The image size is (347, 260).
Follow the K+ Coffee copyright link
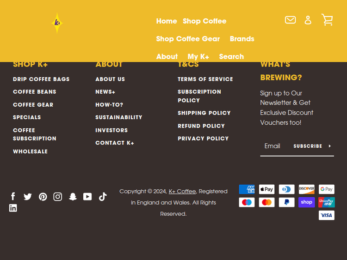tap(182, 191)
